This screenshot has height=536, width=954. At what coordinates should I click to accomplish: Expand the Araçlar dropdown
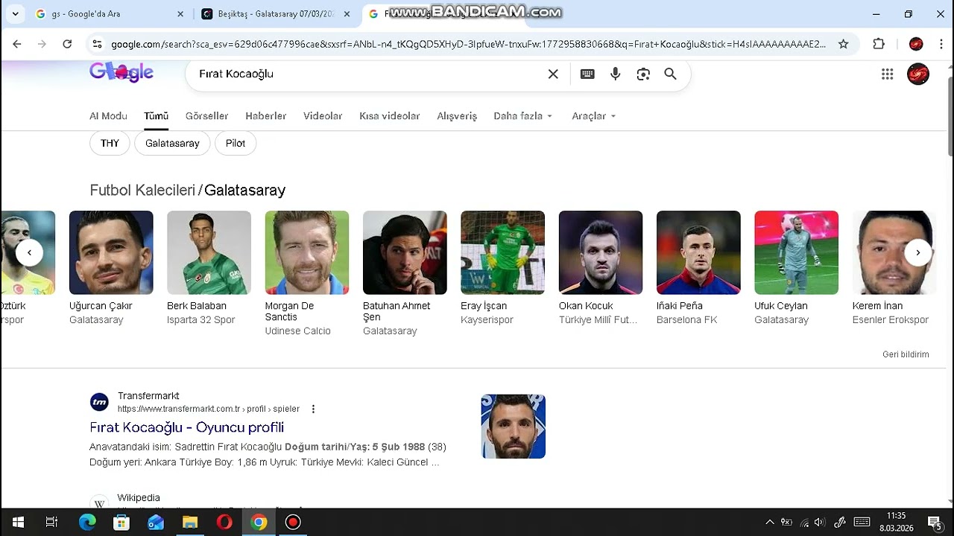(594, 116)
